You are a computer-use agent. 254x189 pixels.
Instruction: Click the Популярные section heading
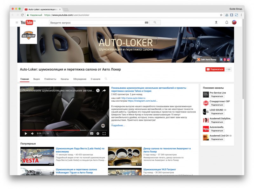click(28, 144)
